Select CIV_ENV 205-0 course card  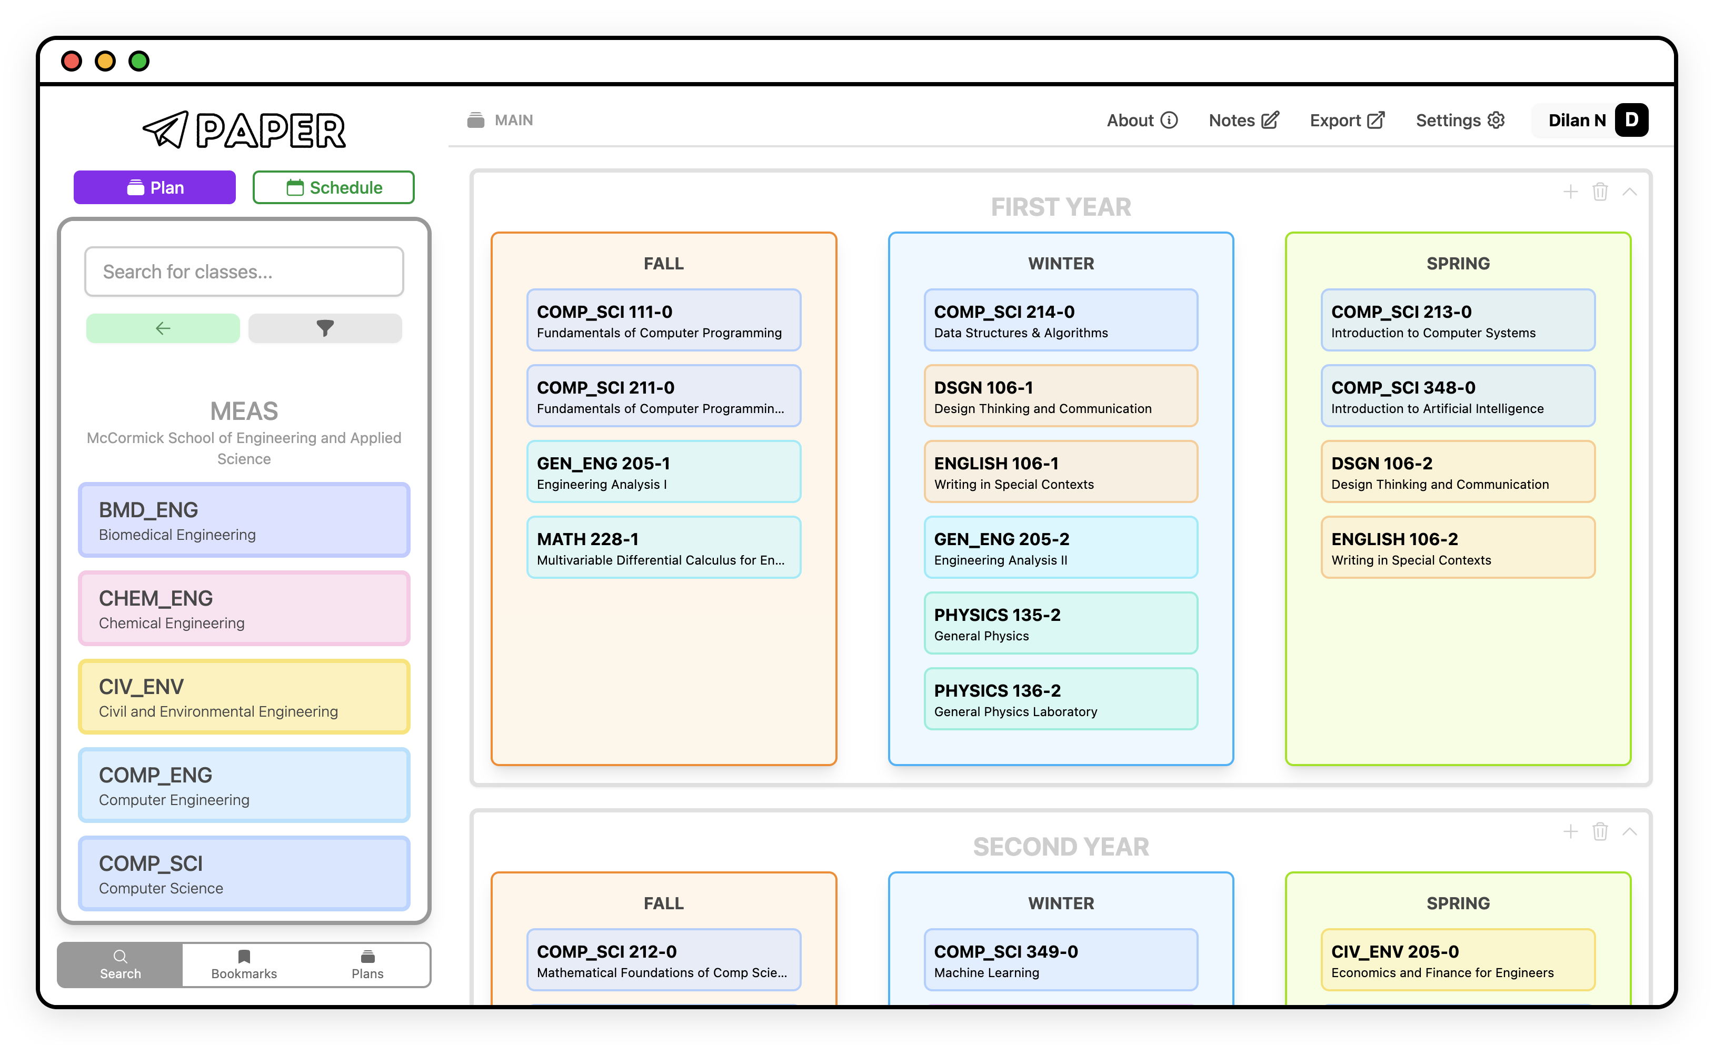[1458, 960]
